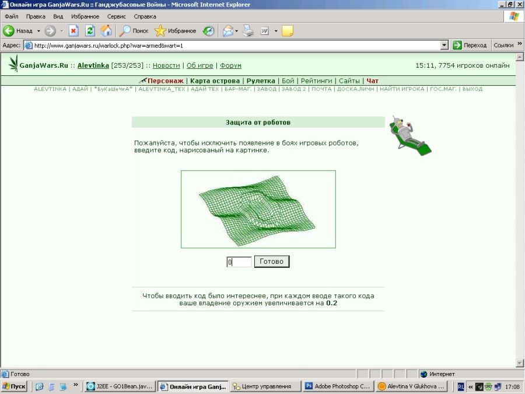Click Internet Explorer Quick Launch icon
The width and height of the screenshot is (525, 394).
pyautogui.click(x=40, y=386)
